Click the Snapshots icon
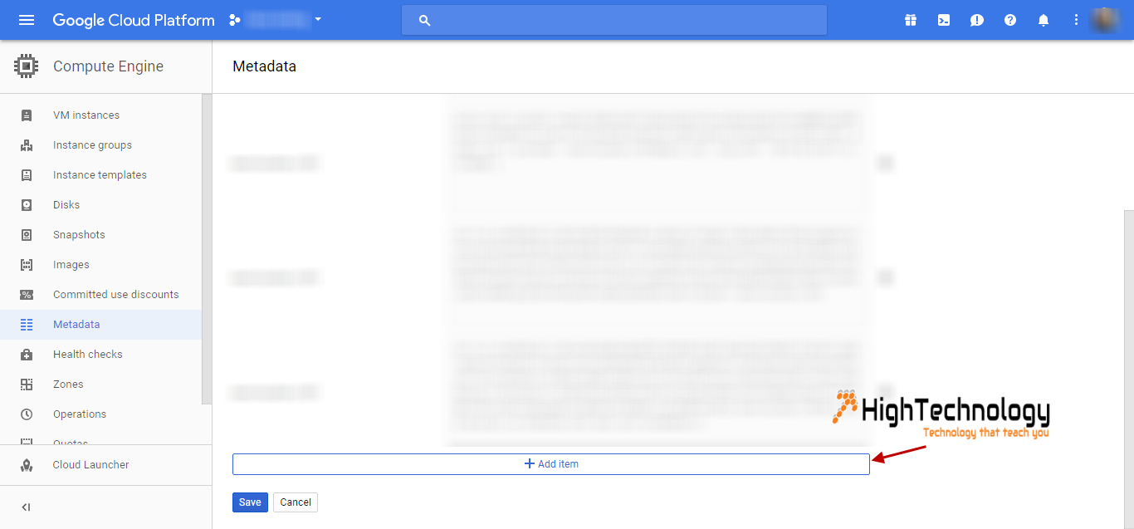This screenshot has width=1134, height=529. (27, 235)
